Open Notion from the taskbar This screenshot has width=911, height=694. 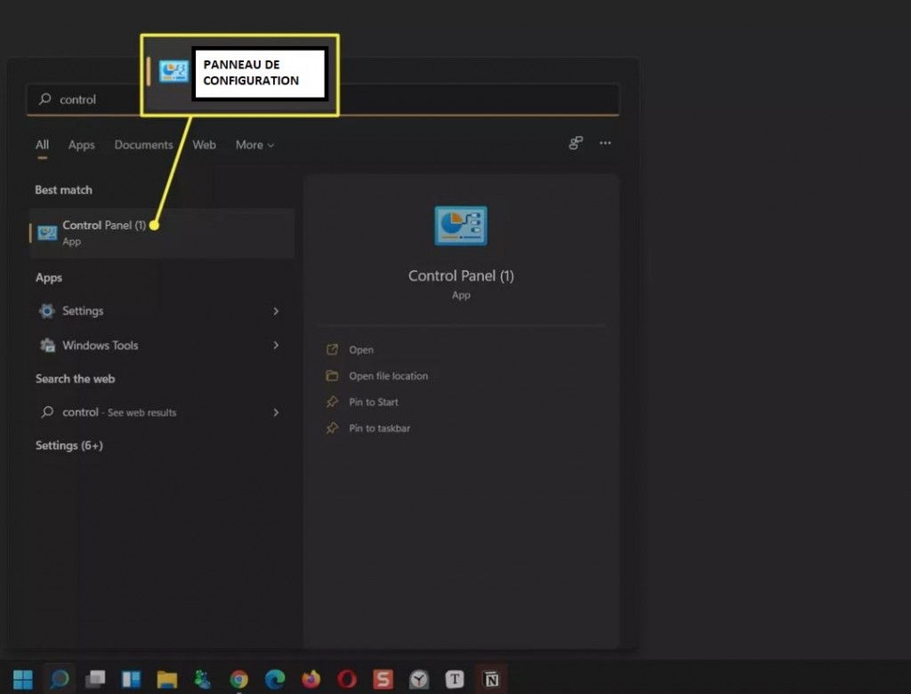point(491,679)
